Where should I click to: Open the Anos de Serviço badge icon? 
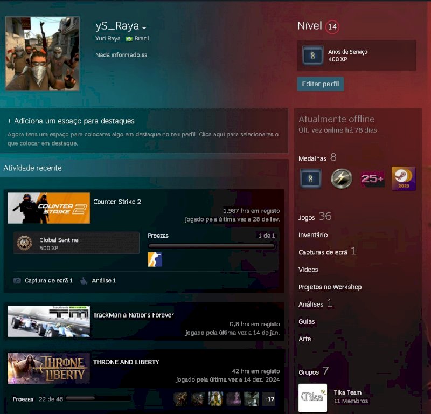click(313, 56)
